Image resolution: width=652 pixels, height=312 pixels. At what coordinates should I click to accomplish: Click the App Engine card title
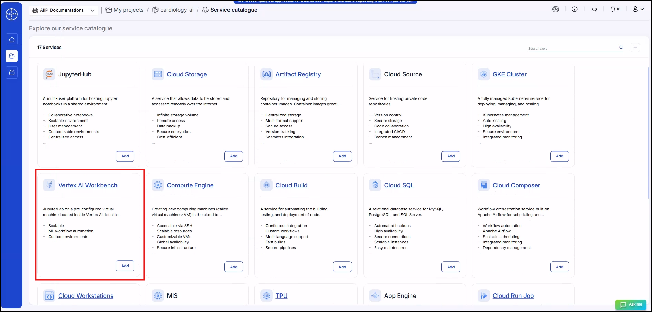coord(400,296)
